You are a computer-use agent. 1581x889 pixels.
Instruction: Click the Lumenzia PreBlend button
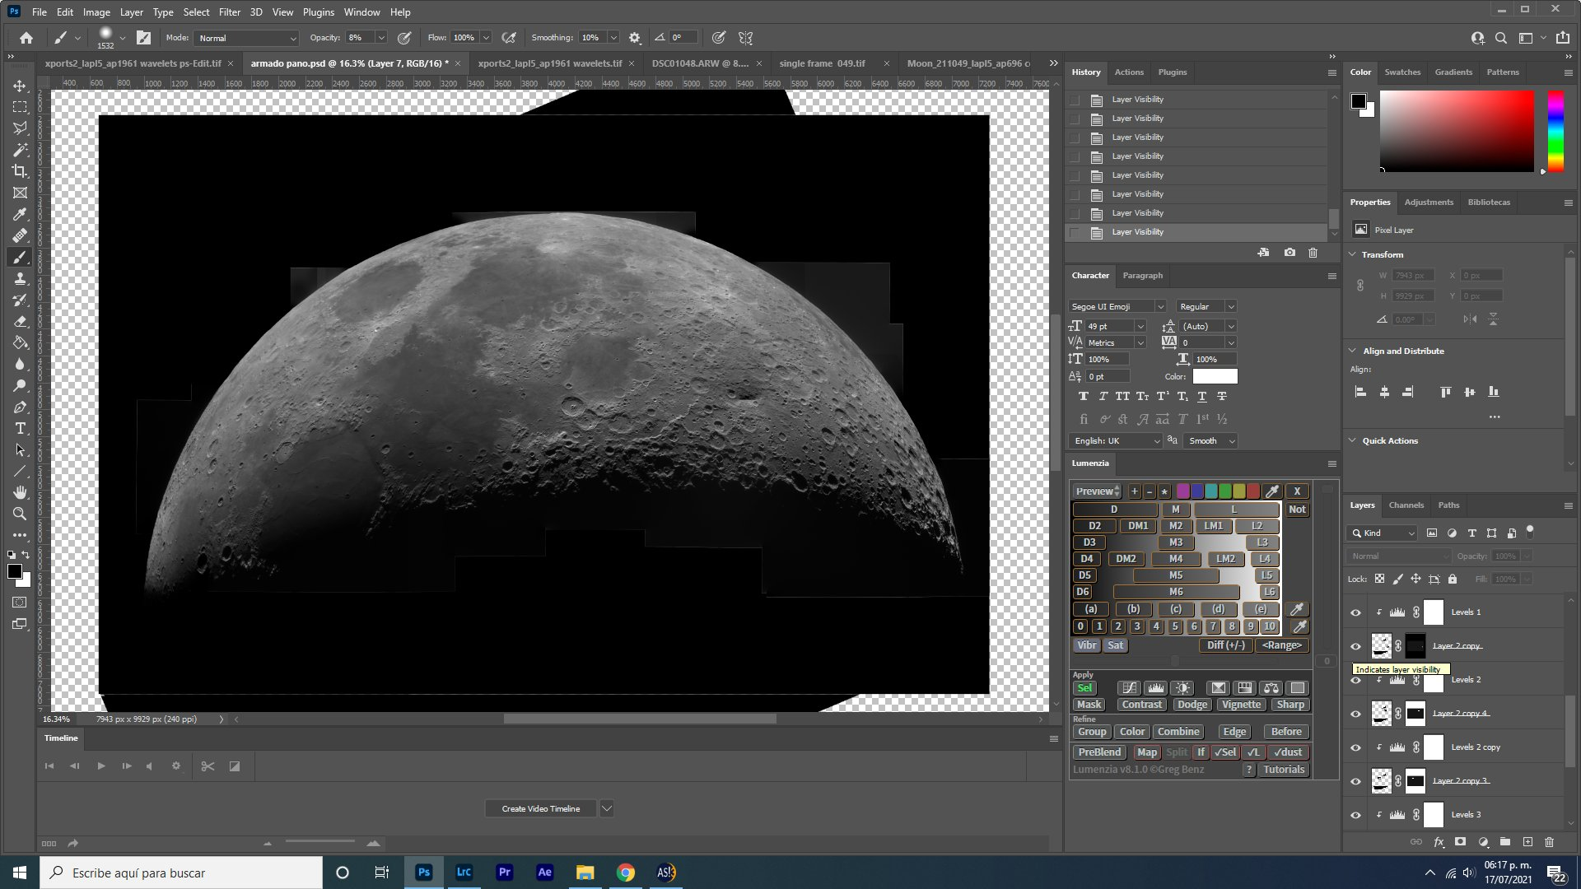pyautogui.click(x=1099, y=752)
